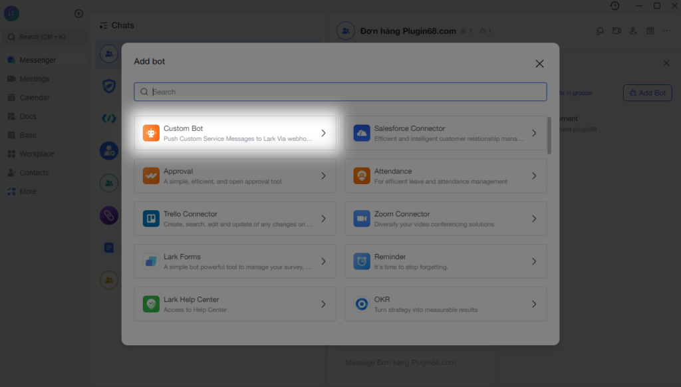
Task: Expand OKR chevron arrow
Action: (x=534, y=304)
